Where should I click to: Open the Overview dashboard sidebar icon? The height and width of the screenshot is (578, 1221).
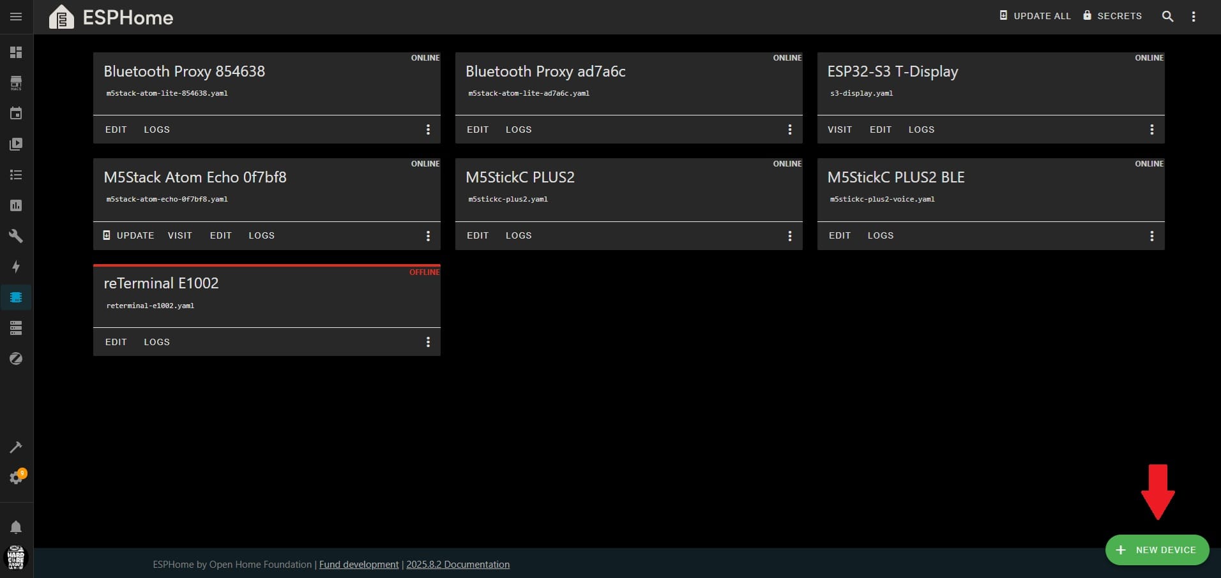[16, 52]
